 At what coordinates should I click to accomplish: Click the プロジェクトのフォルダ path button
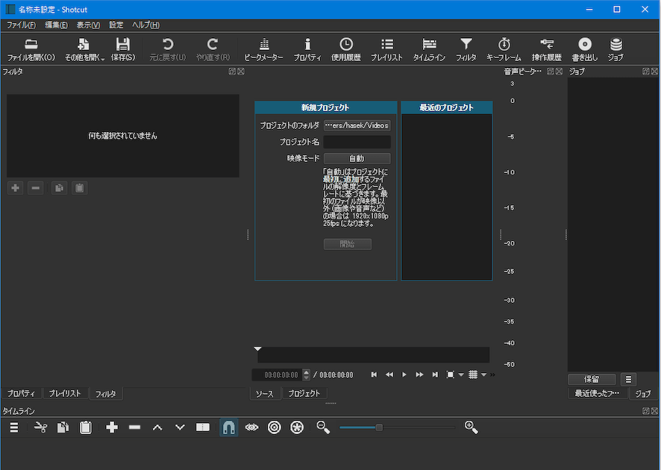pyautogui.click(x=357, y=125)
